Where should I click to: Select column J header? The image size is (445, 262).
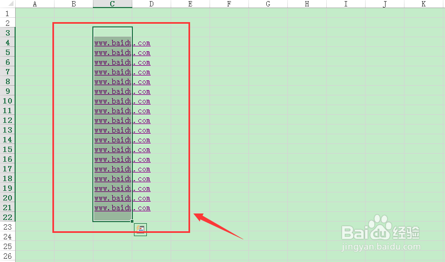(385, 4)
